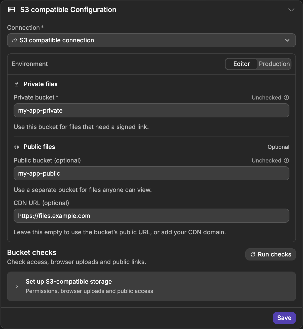Screen dimensions: 303x329
Task: Click chevron arrow of storage setup row
Action: 17,286
